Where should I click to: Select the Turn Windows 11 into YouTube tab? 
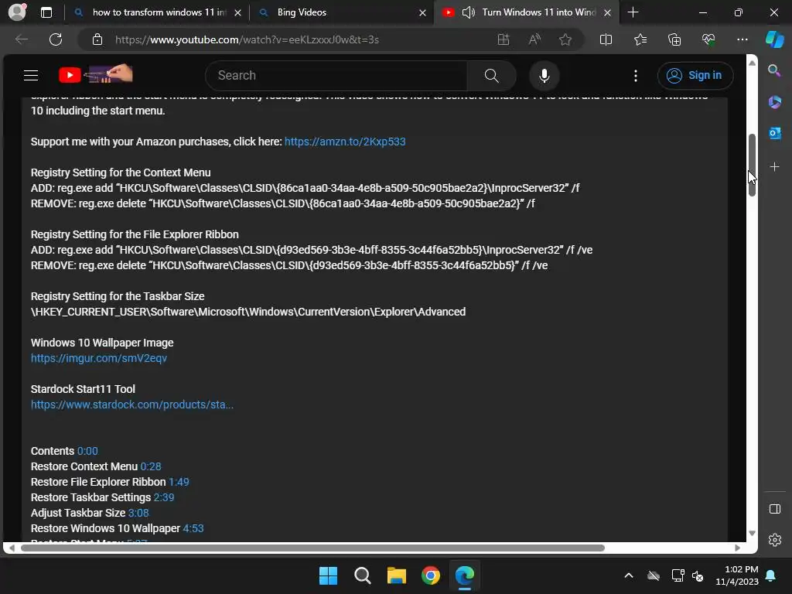527,12
